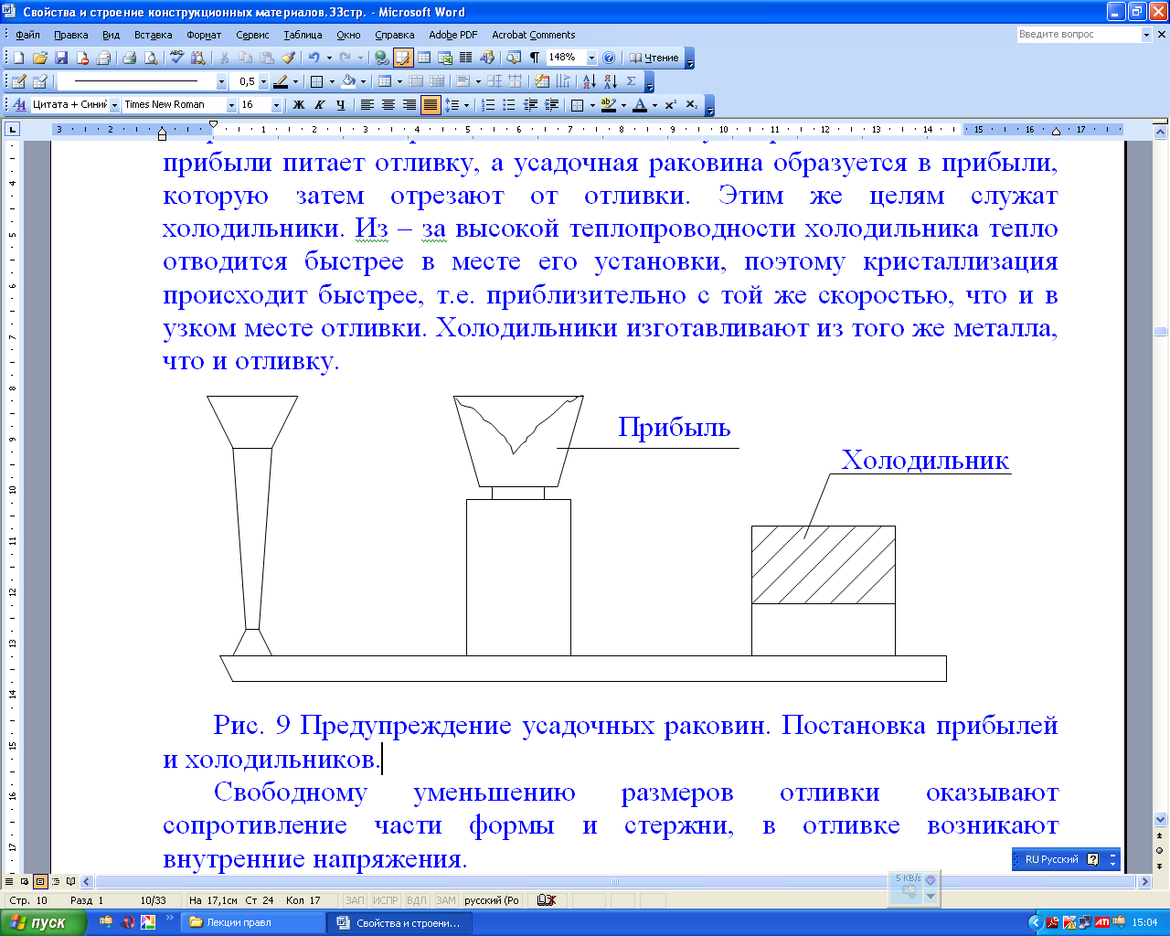Toggle Bold (Ж) formatting
The image size is (1170, 936).
coord(299,105)
